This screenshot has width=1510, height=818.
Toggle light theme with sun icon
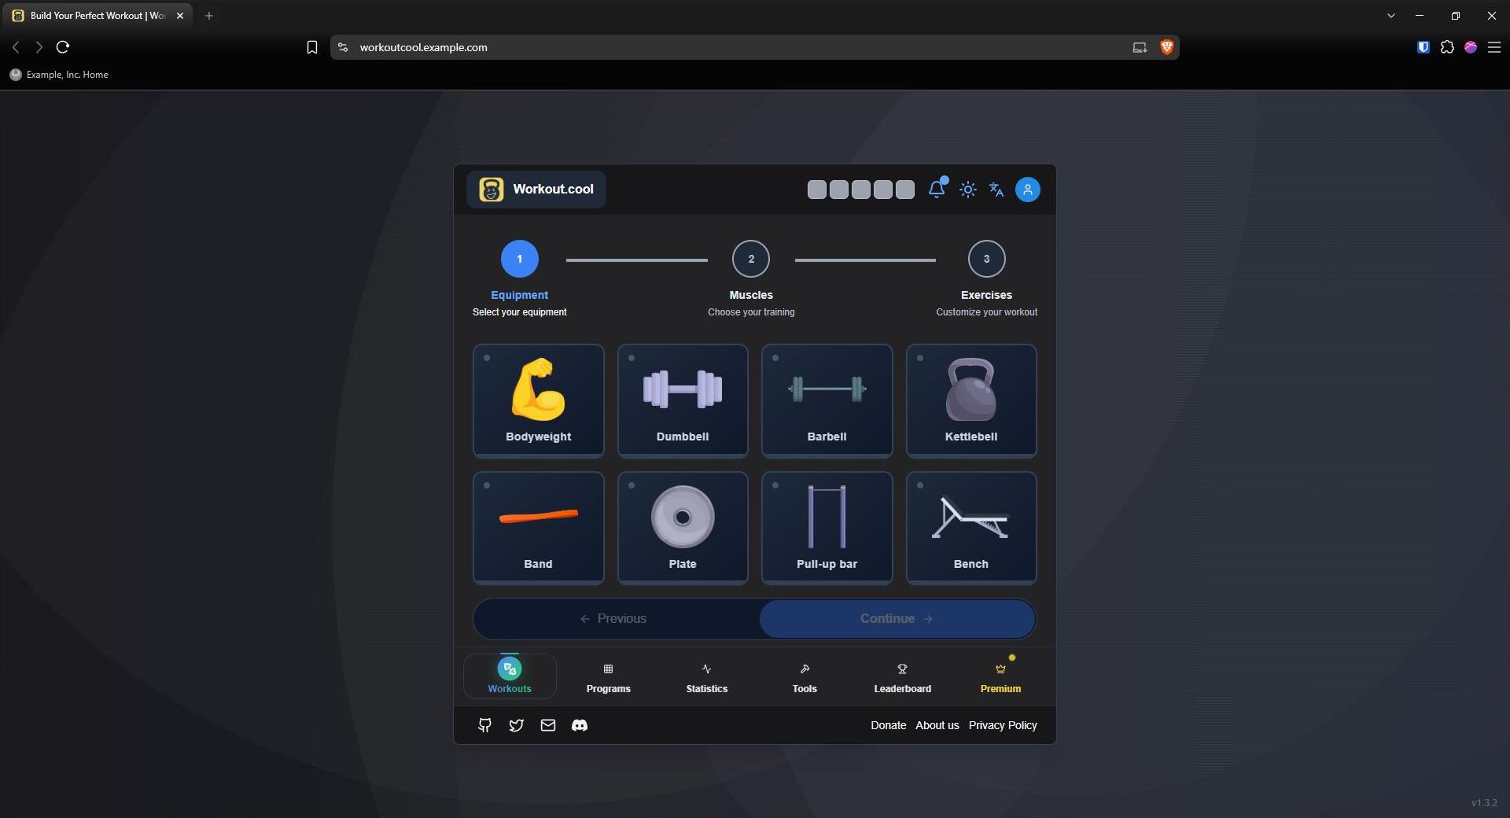pyautogui.click(x=968, y=190)
